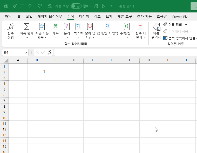Save the workbook with the disk icon
Viewport: 197px width, 153px height.
click(x=22, y=6)
